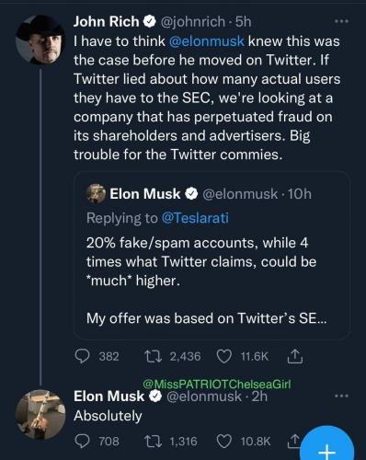The image size is (366, 460).
Task: Open more options on John Rich's tweet
Action: point(341,21)
